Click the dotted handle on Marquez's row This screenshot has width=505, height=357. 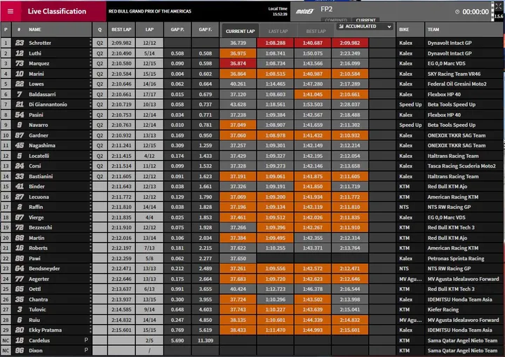coord(90,63)
